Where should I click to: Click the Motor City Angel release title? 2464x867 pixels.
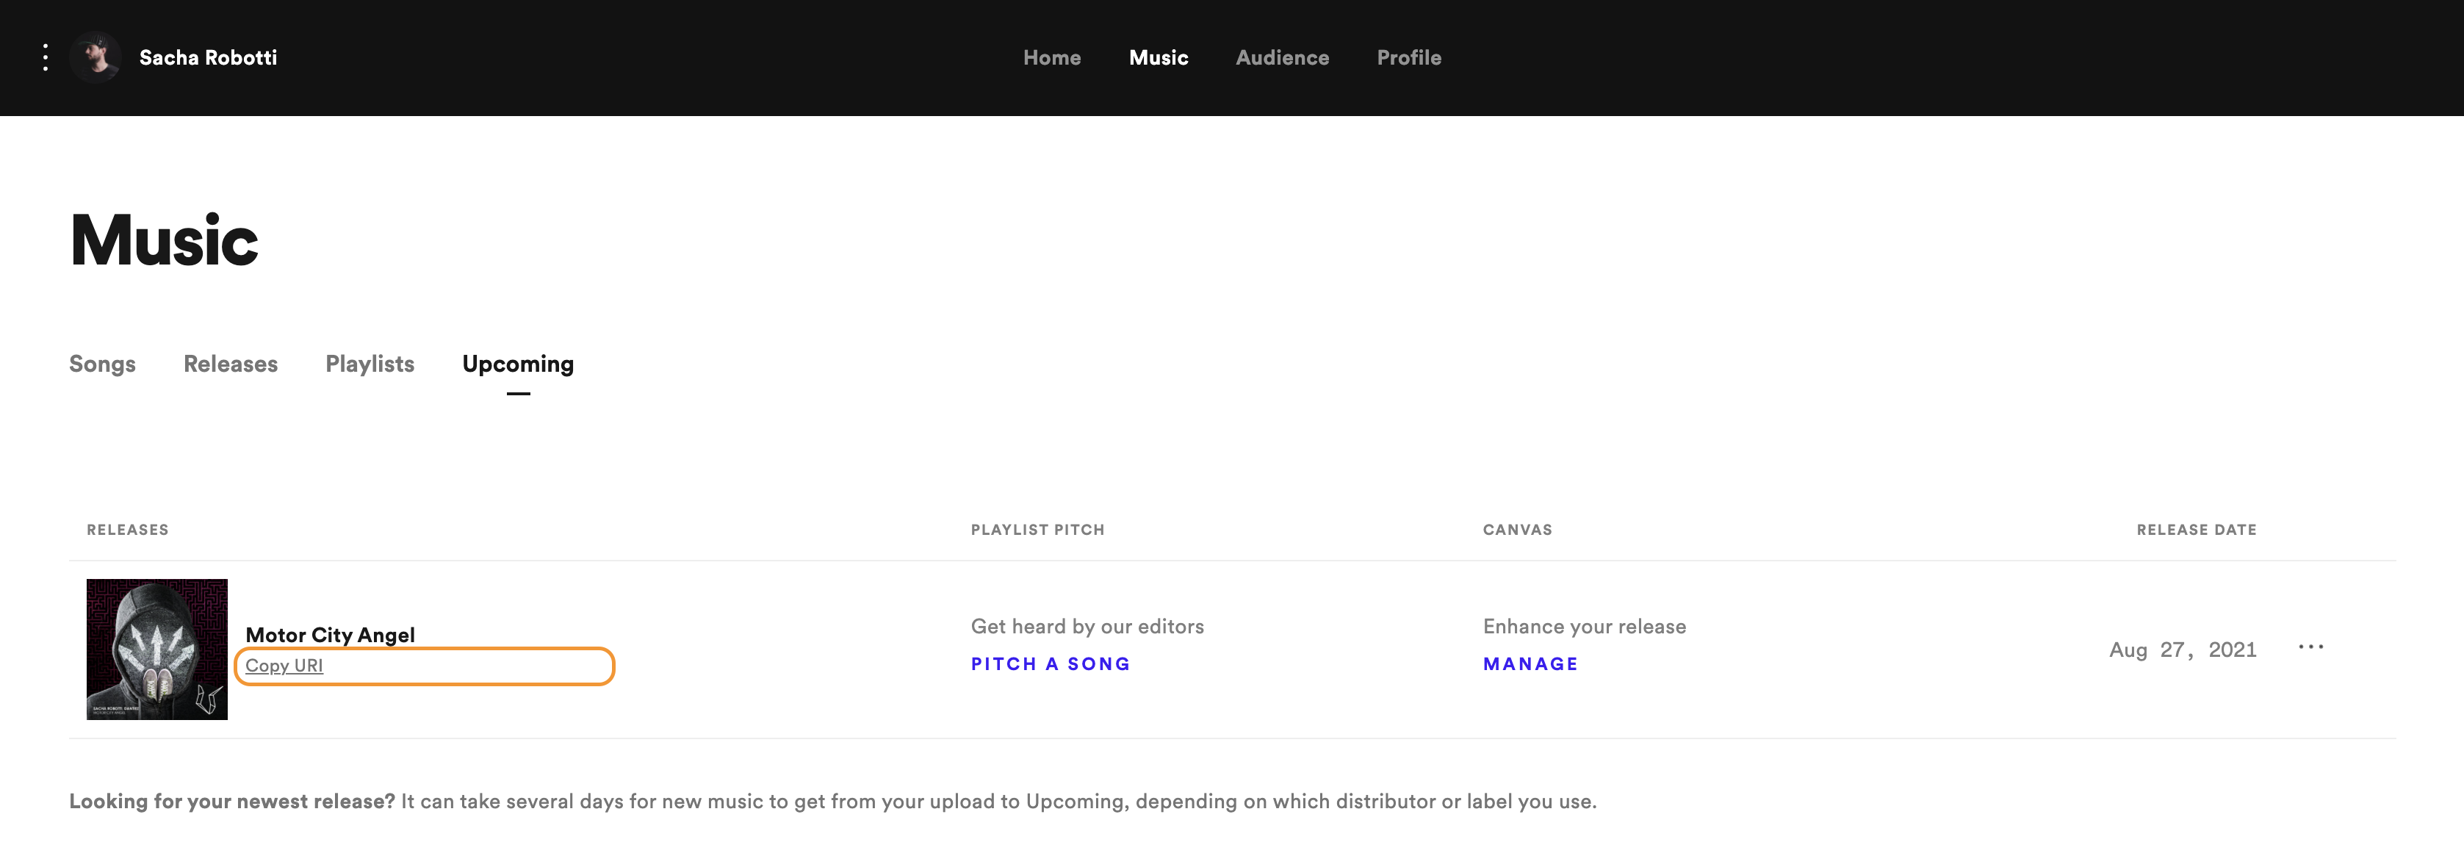click(x=330, y=635)
